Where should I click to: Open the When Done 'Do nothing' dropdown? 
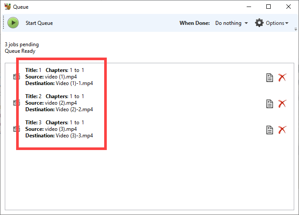point(231,23)
